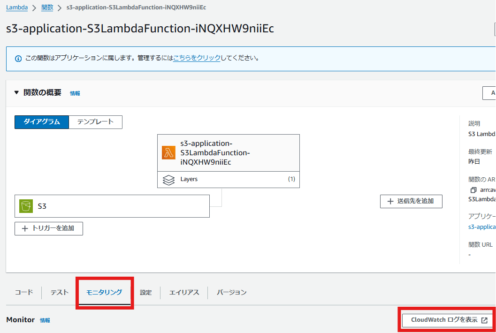Go to 関数 breadcrumb link

pos(47,8)
